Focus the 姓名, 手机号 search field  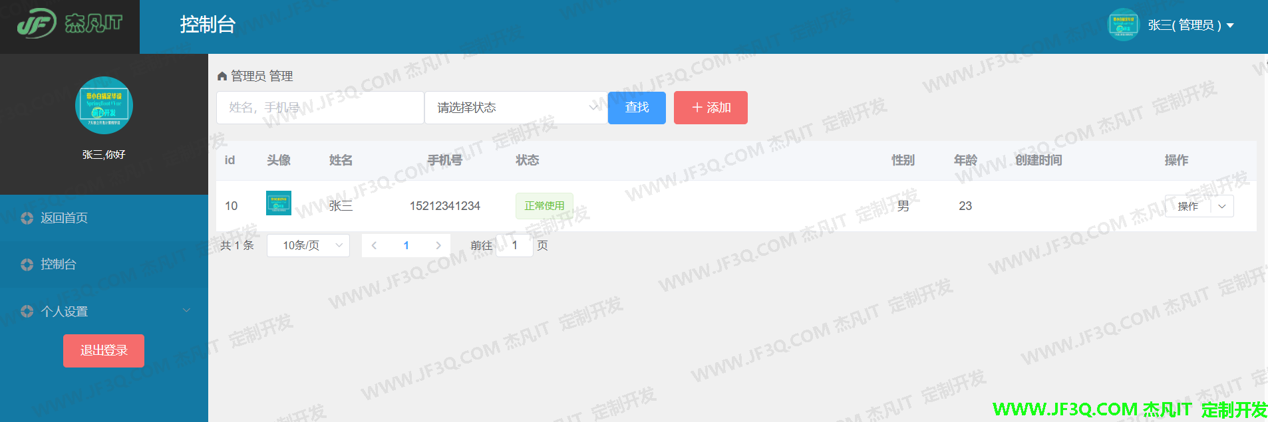(320, 108)
